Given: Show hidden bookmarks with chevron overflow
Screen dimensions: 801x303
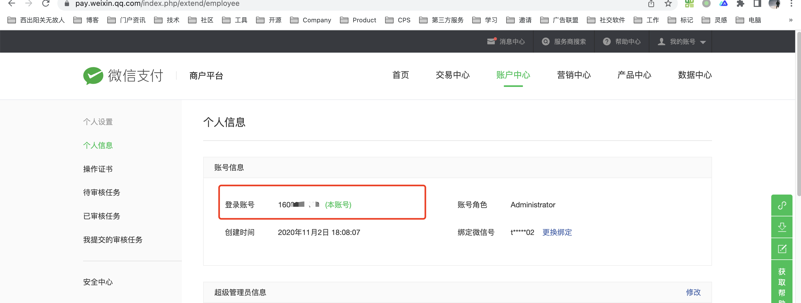Looking at the screenshot, I should (x=790, y=20).
